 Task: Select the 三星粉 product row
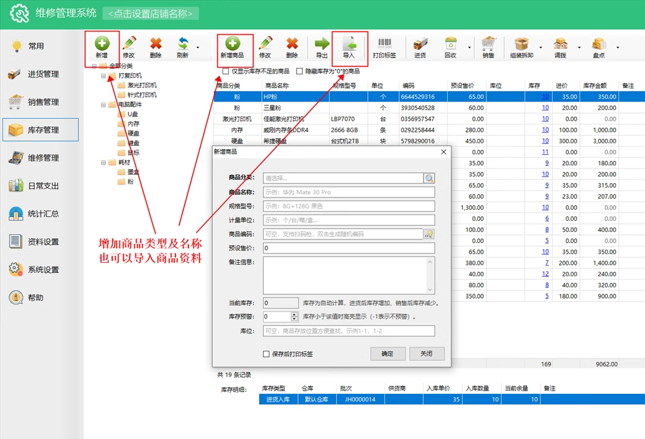tap(429, 108)
